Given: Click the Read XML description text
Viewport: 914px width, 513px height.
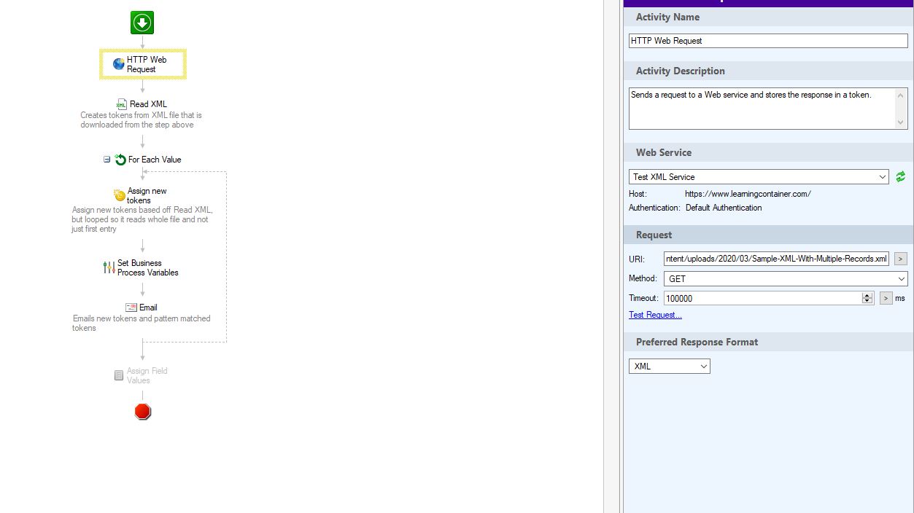Looking at the screenshot, I should (x=141, y=120).
